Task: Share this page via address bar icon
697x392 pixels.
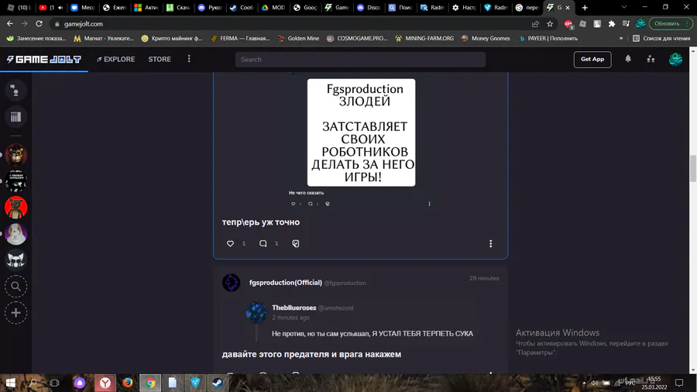Action: pyautogui.click(x=535, y=23)
